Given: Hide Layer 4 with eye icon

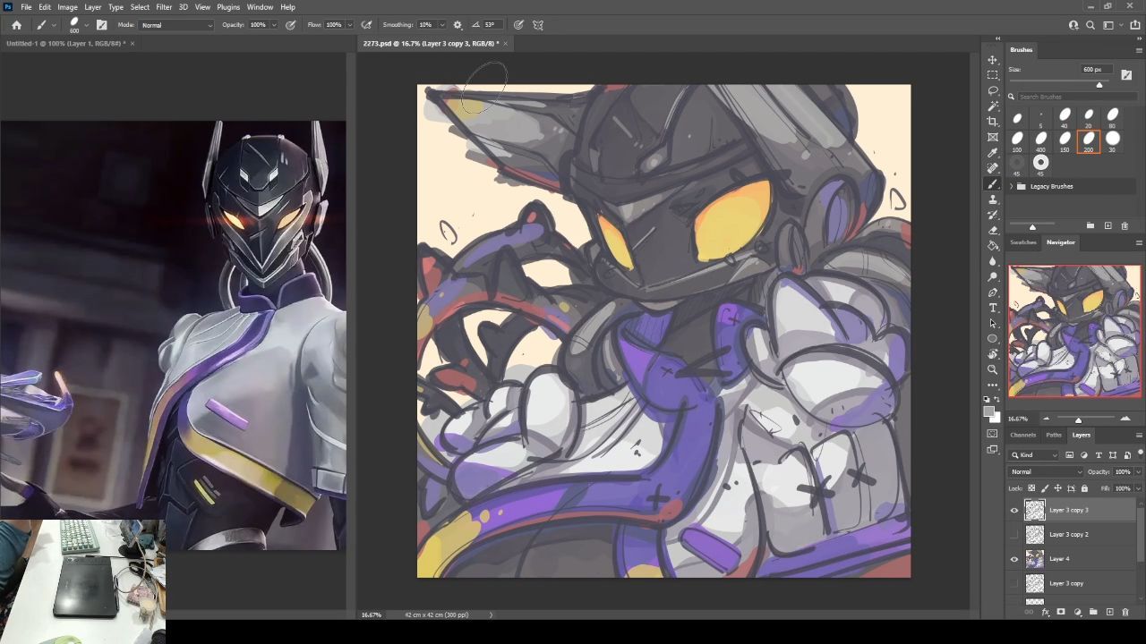Looking at the screenshot, I should coord(1014,559).
